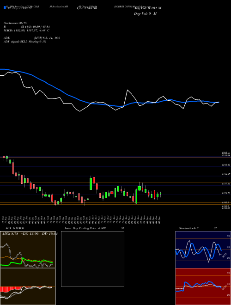This screenshot has width=231, height=305.
Task: Click the 'Day Vol: 0 M' value
Action: click(x=145, y=14)
